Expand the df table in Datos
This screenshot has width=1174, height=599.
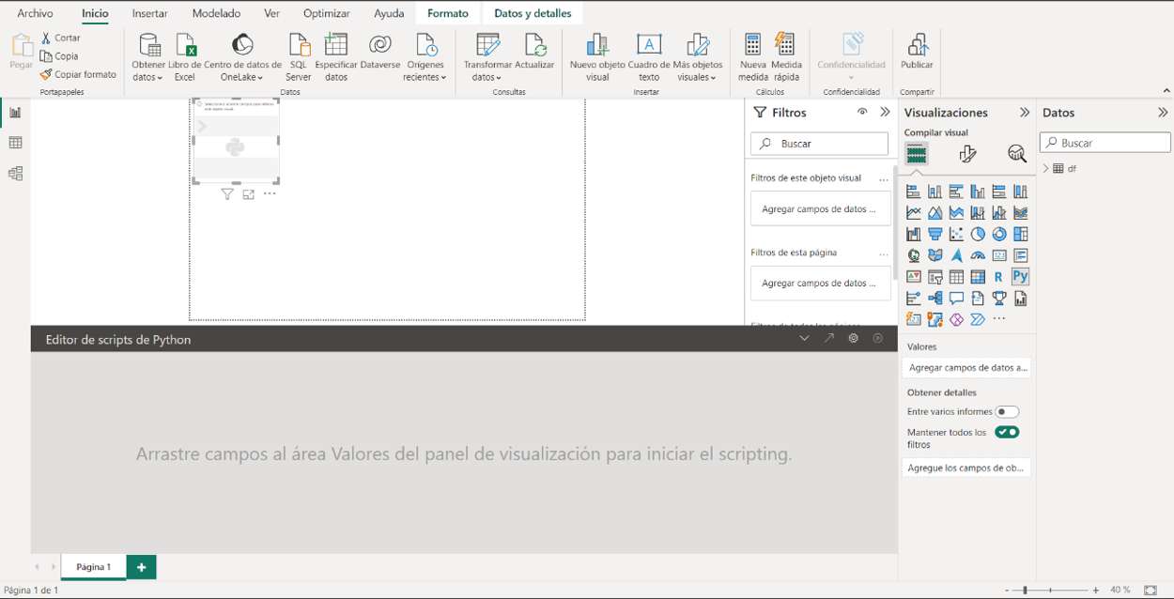tap(1045, 169)
